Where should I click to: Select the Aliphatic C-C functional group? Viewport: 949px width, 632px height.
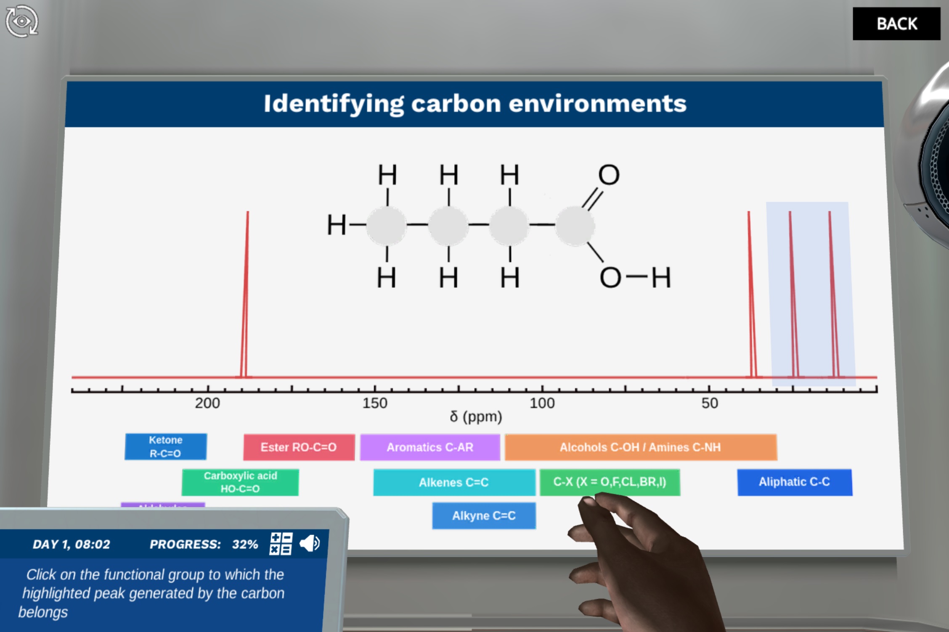(x=795, y=482)
